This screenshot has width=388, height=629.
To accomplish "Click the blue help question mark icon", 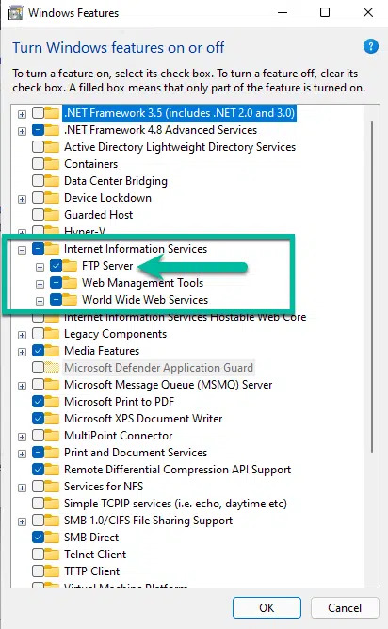I will tap(371, 46).
